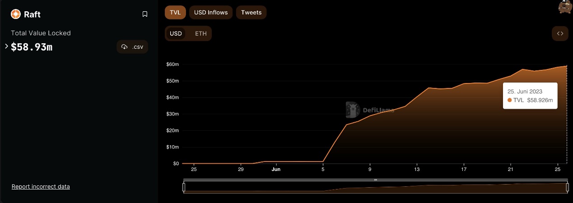Select the USD denomination tab
Screen dimensions: 573x203
click(x=176, y=33)
